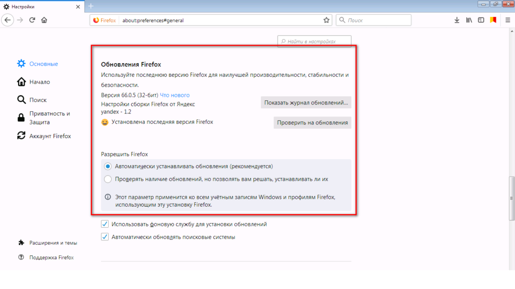This screenshot has height=289, width=515.
Task: Bookmark this page with the star icon
Action: click(x=326, y=20)
